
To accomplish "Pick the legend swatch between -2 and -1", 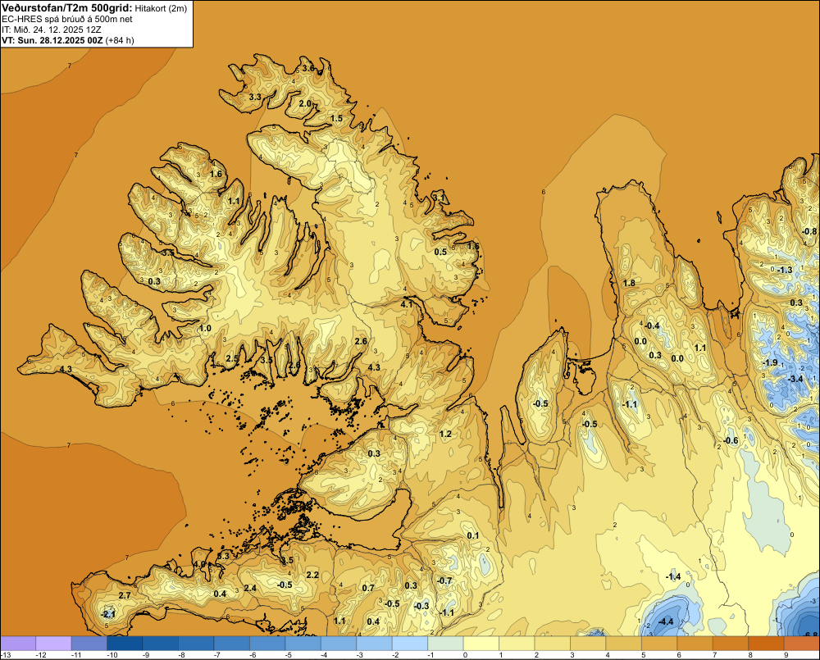I will (x=410, y=644).
